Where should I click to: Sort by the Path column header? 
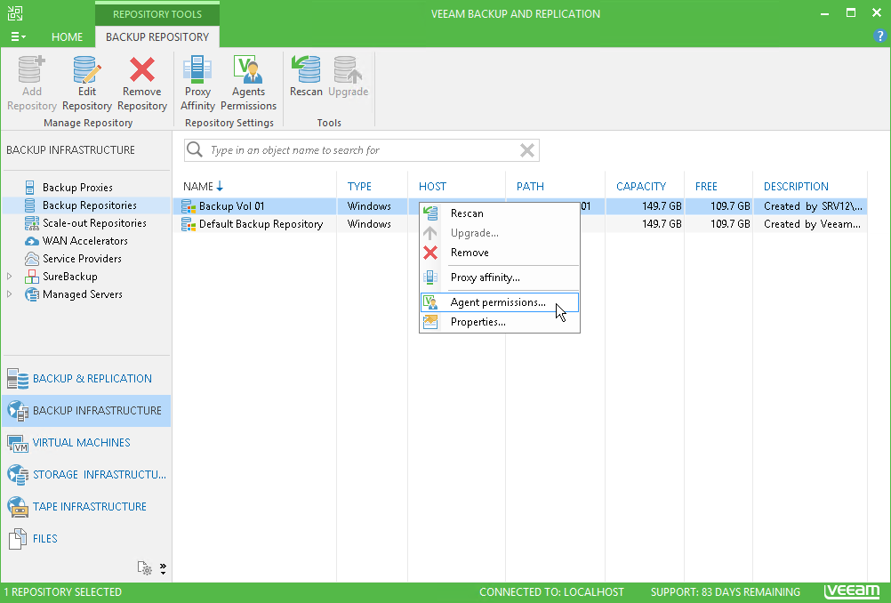click(x=530, y=187)
